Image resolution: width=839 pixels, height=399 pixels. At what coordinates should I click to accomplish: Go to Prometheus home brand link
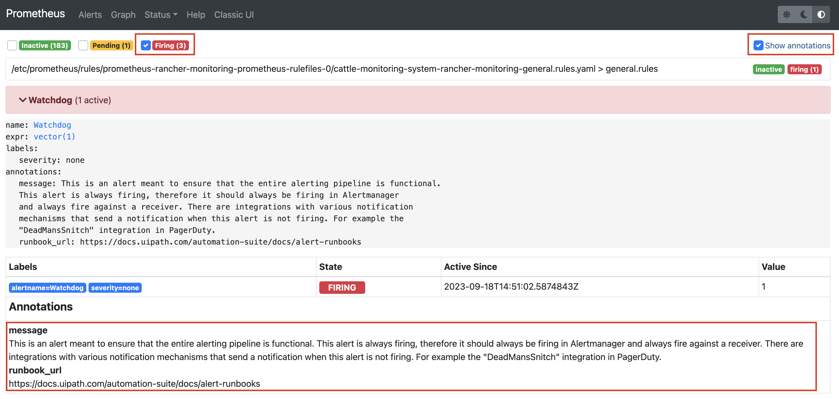36,14
